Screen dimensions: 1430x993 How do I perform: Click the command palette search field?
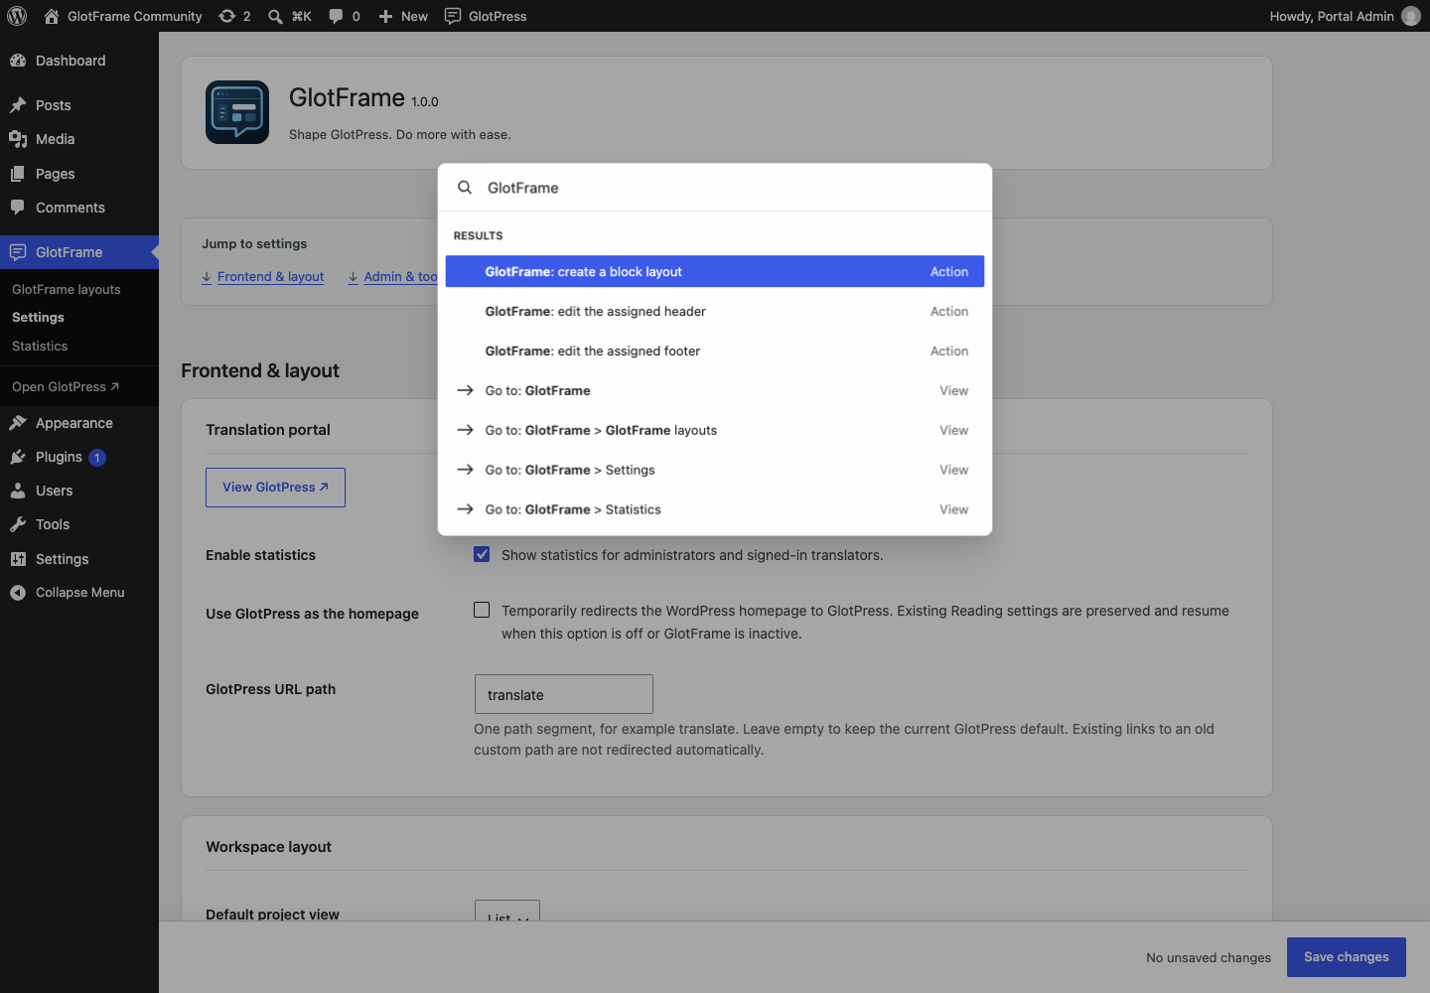715,188
